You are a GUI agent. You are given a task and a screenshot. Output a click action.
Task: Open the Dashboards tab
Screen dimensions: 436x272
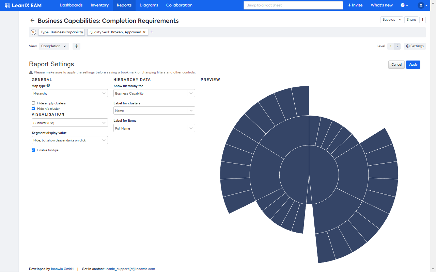[x=71, y=5]
